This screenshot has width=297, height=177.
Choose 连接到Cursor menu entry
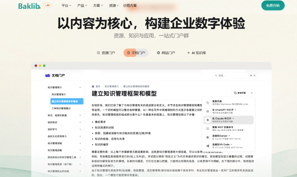pyautogui.click(x=229, y=137)
